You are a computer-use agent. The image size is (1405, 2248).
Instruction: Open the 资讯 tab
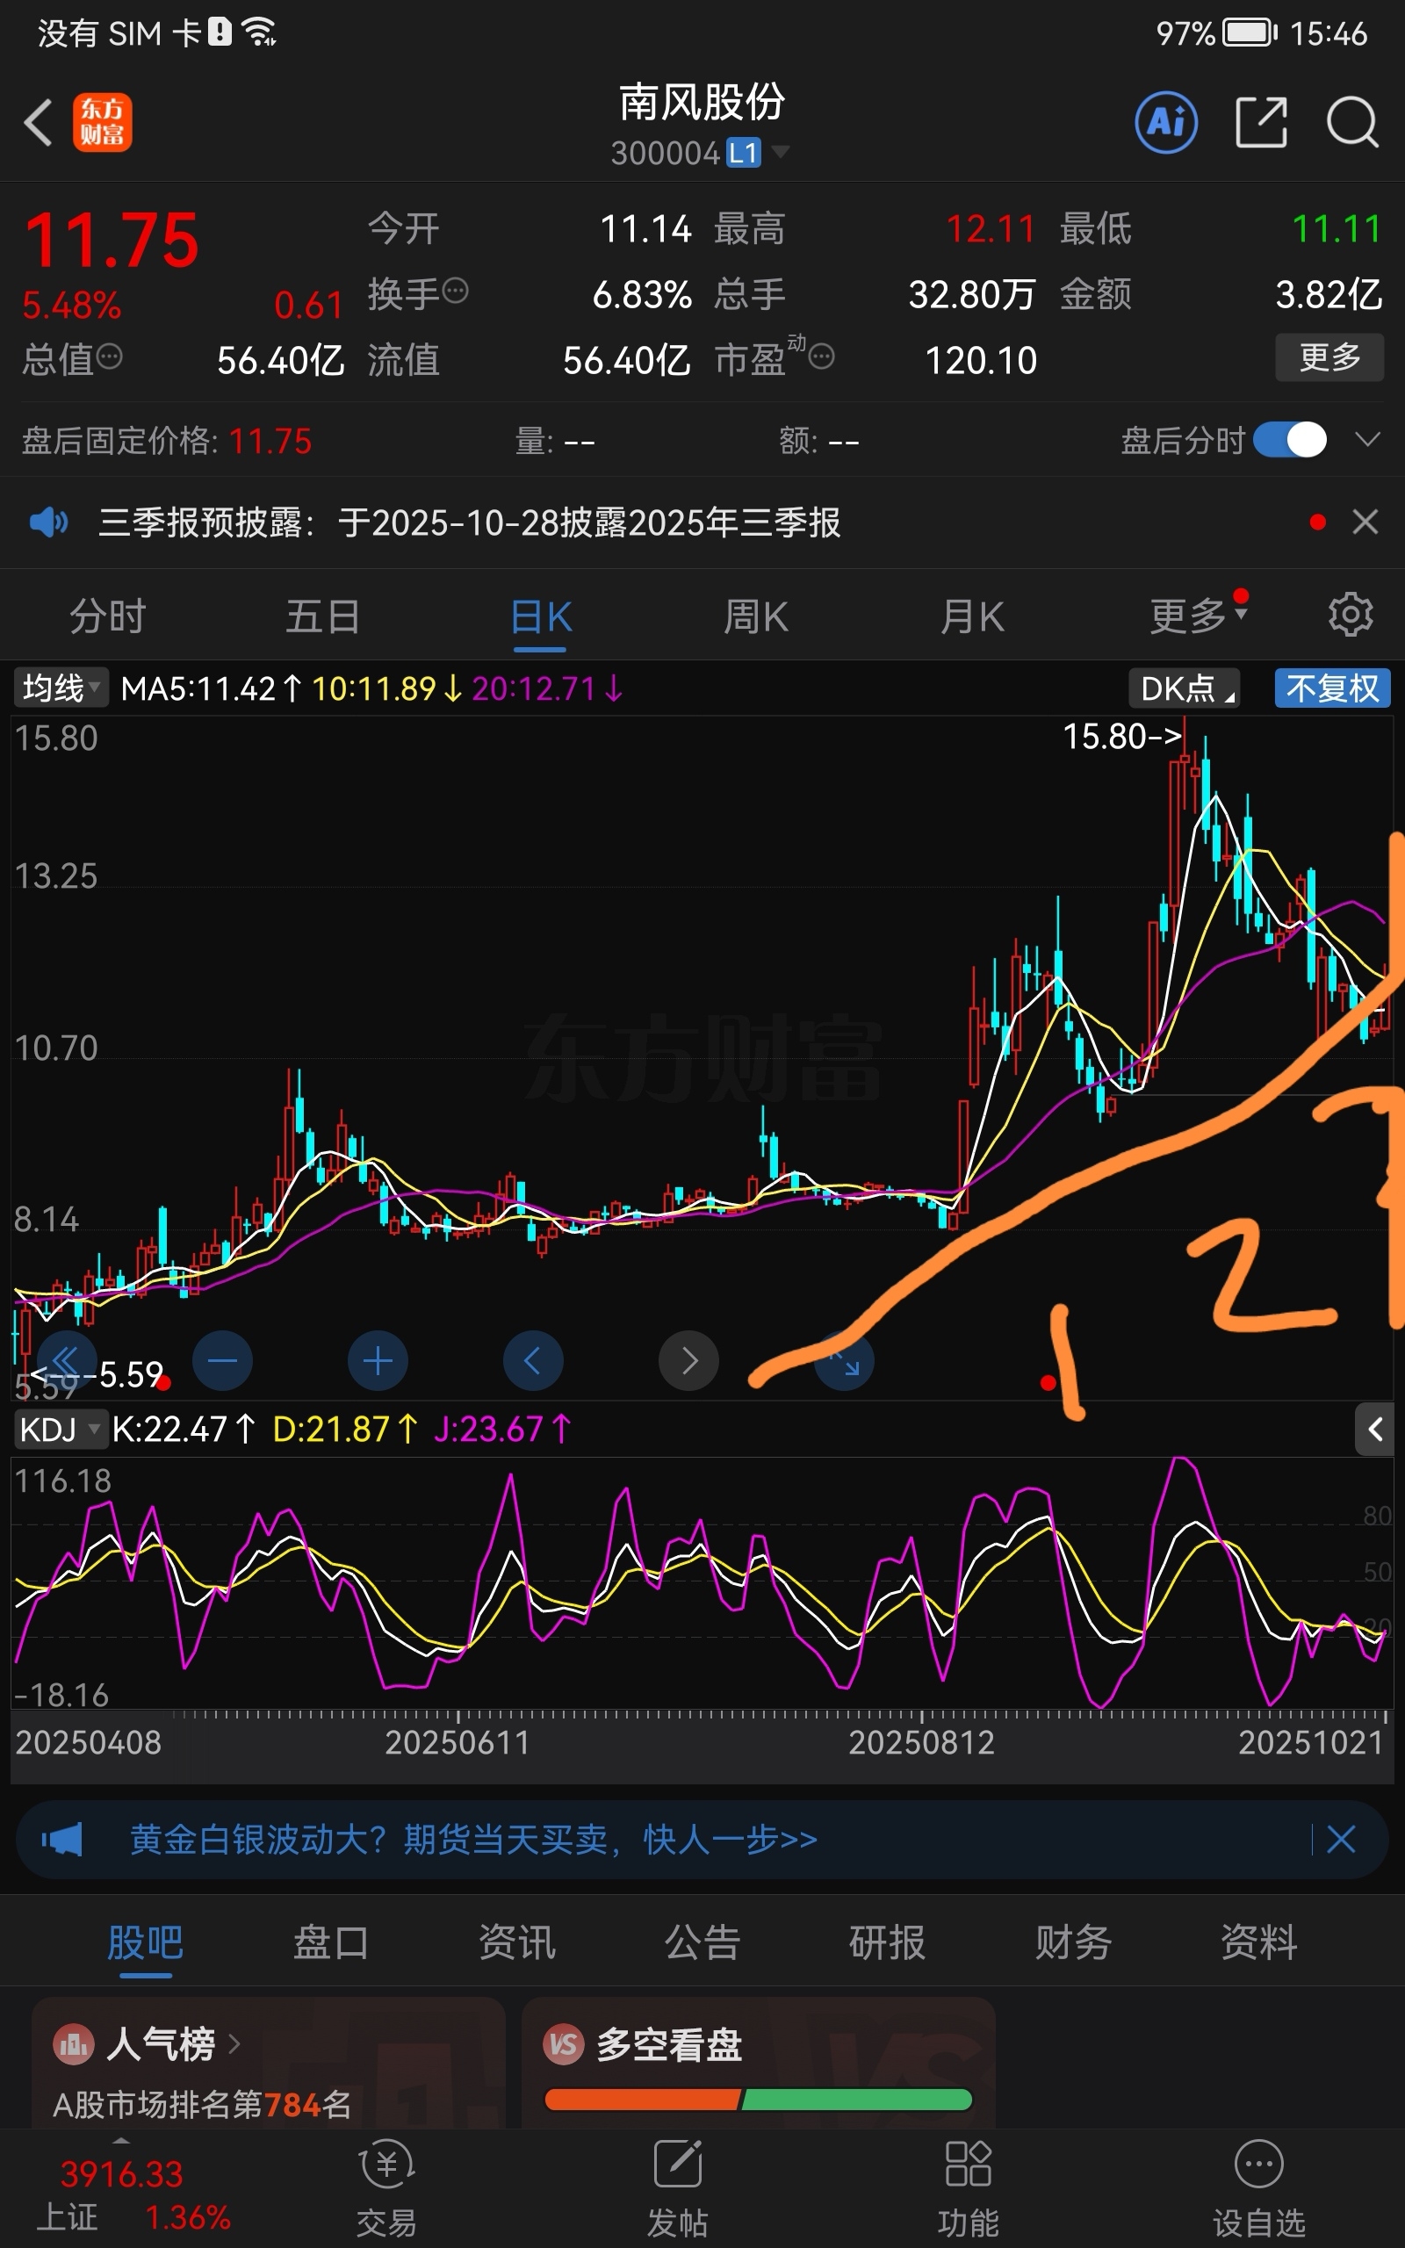click(516, 1942)
